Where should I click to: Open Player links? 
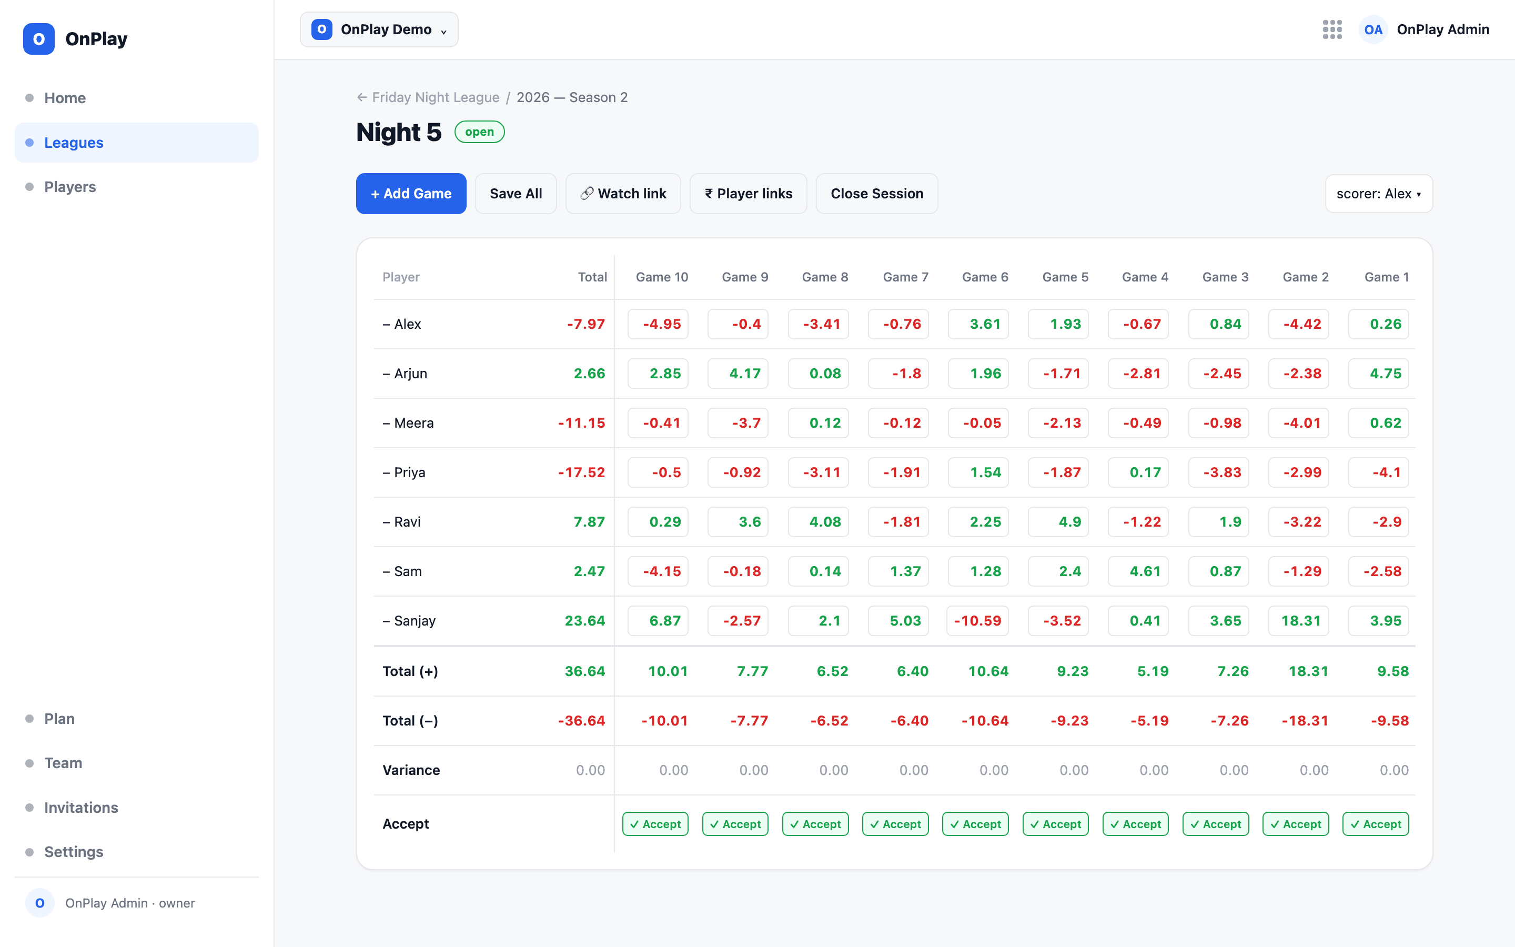pyautogui.click(x=748, y=194)
